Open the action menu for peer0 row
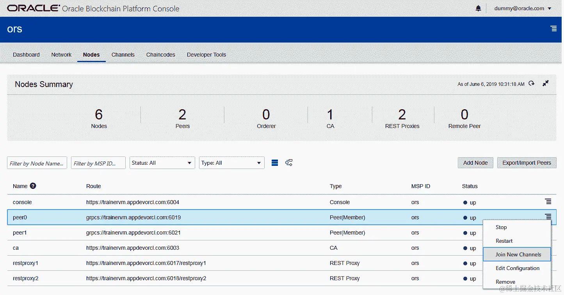 coord(548,217)
